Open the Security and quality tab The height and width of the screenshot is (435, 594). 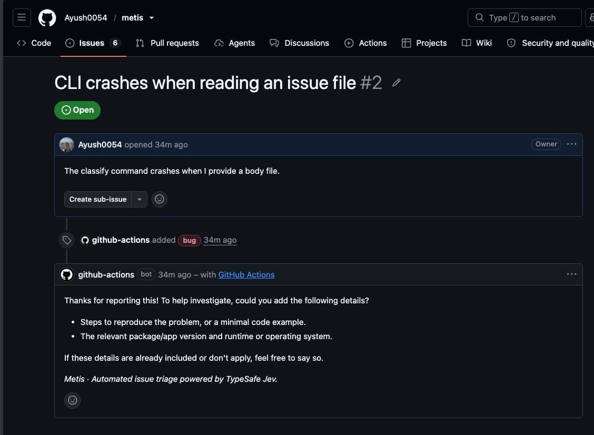[550, 43]
